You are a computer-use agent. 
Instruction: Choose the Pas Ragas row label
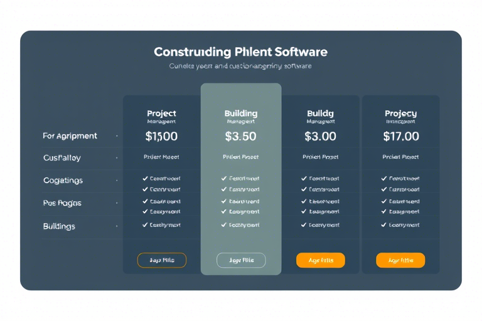(x=62, y=203)
